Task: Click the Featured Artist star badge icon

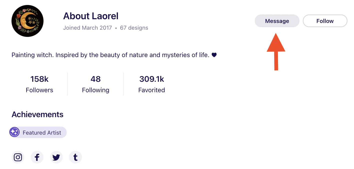Action: click(14, 132)
